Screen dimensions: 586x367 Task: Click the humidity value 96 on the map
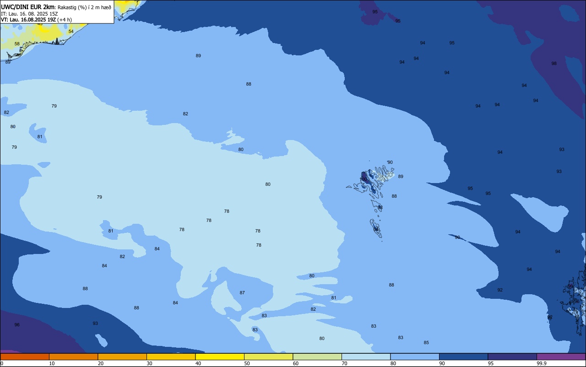17,325
